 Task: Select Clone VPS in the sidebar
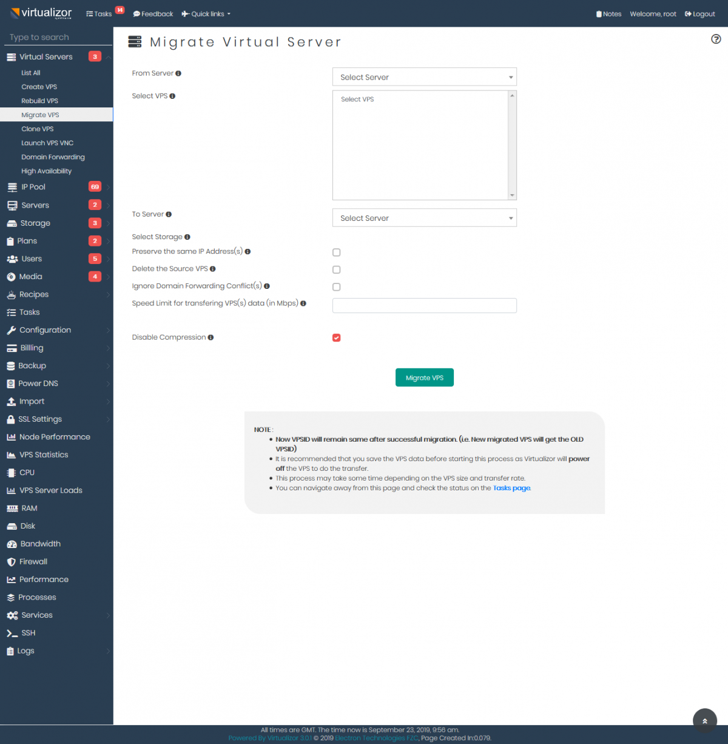point(38,129)
